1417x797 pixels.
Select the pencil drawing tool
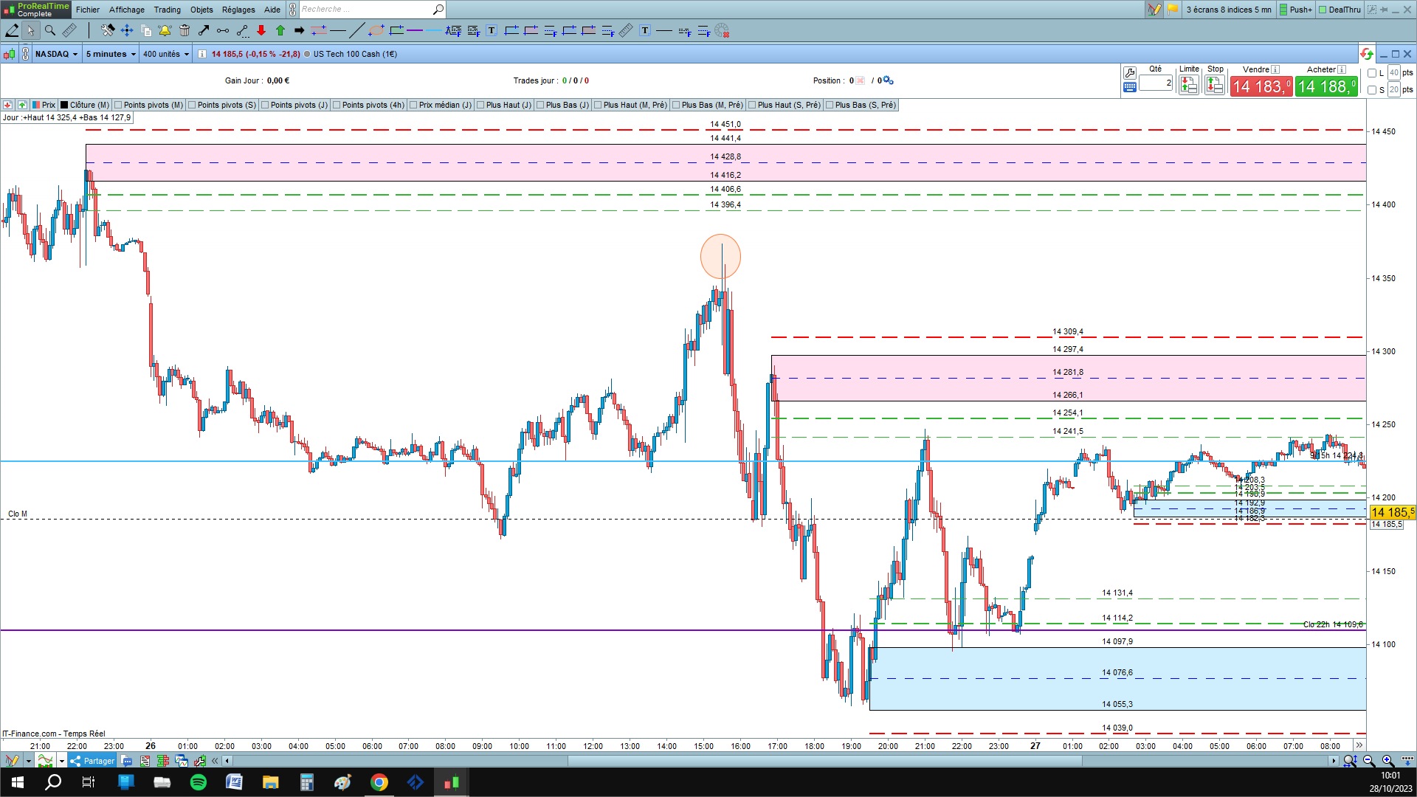point(12,30)
